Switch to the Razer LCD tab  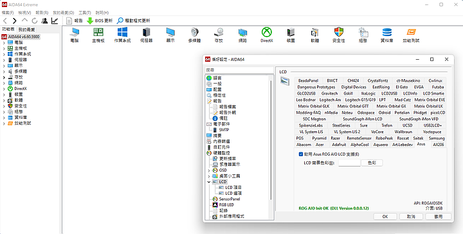335,138
